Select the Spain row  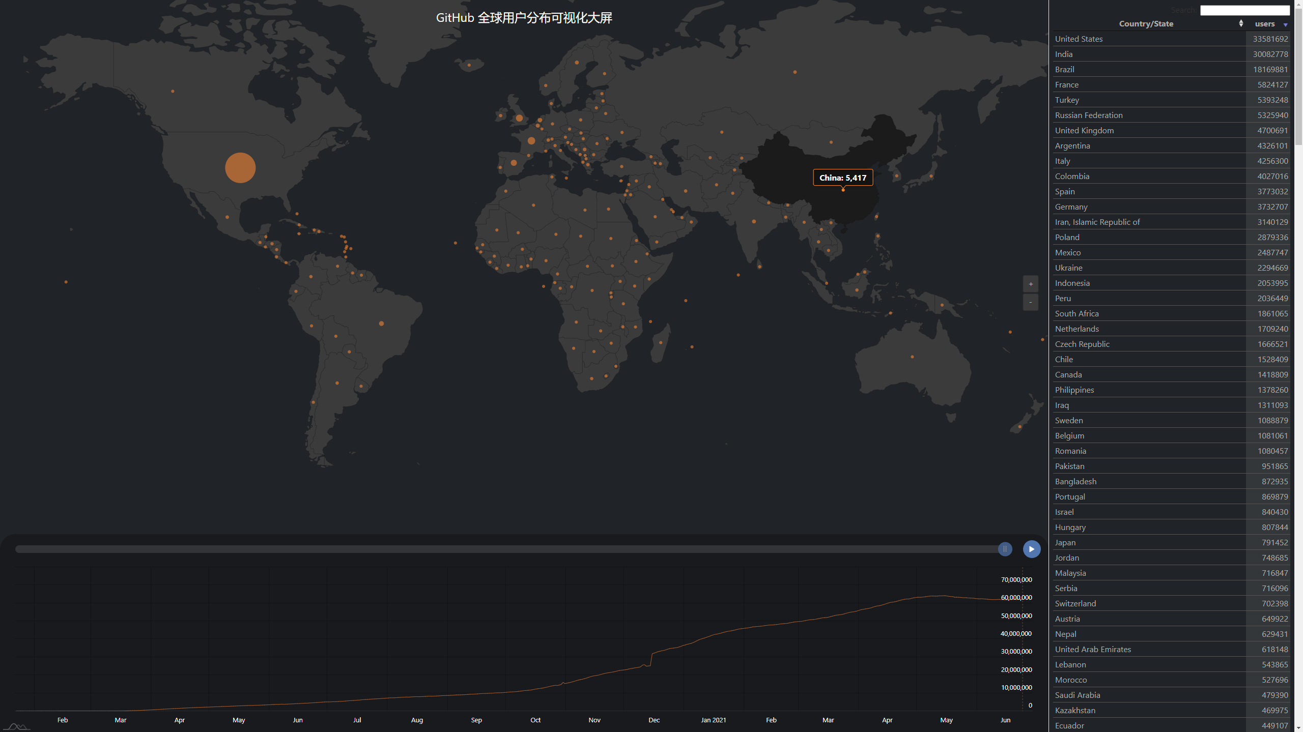tap(1171, 191)
